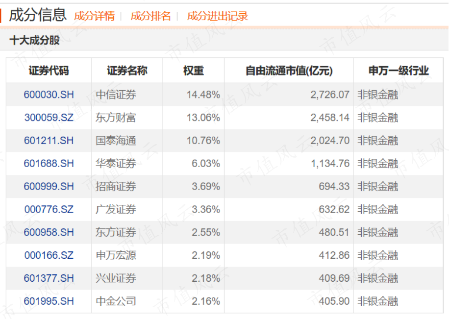Click the 3.69% weight value
Screen dimensions: 449x319
[206, 186]
